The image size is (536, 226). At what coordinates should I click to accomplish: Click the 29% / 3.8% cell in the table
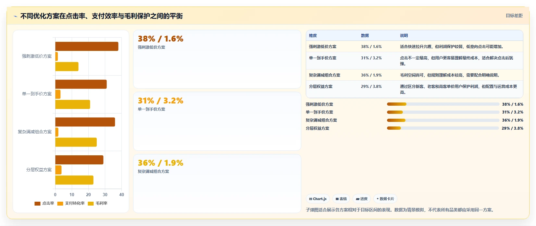click(x=371, y=87)
